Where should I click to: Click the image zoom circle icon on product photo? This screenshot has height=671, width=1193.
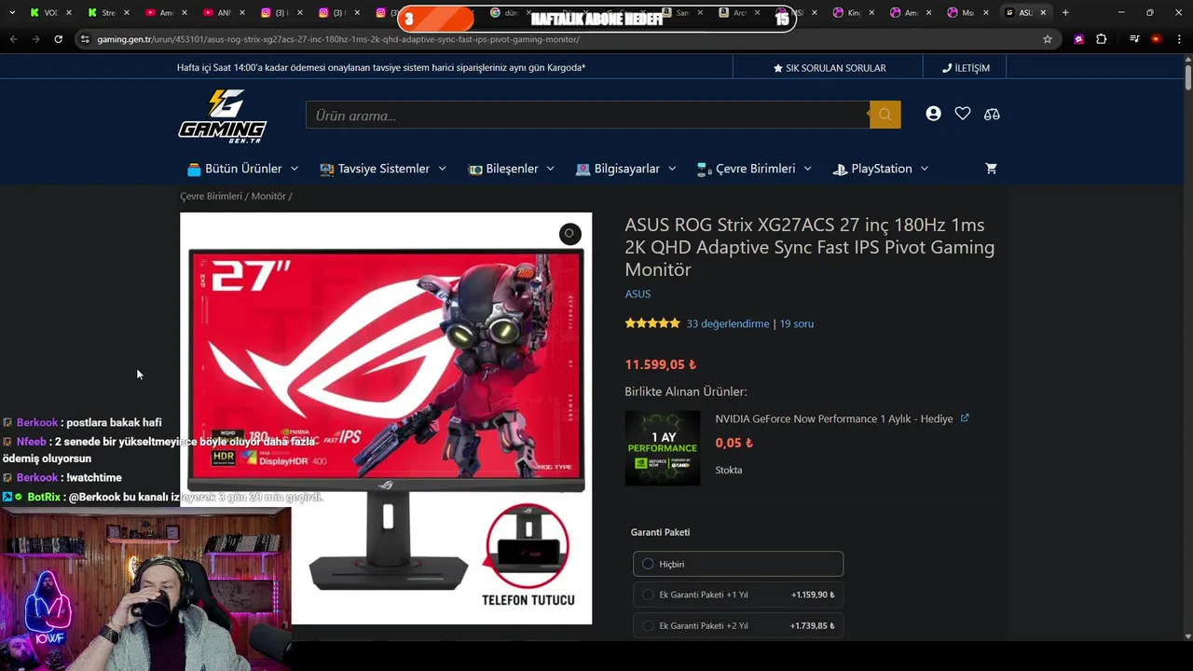coord(569,234)
